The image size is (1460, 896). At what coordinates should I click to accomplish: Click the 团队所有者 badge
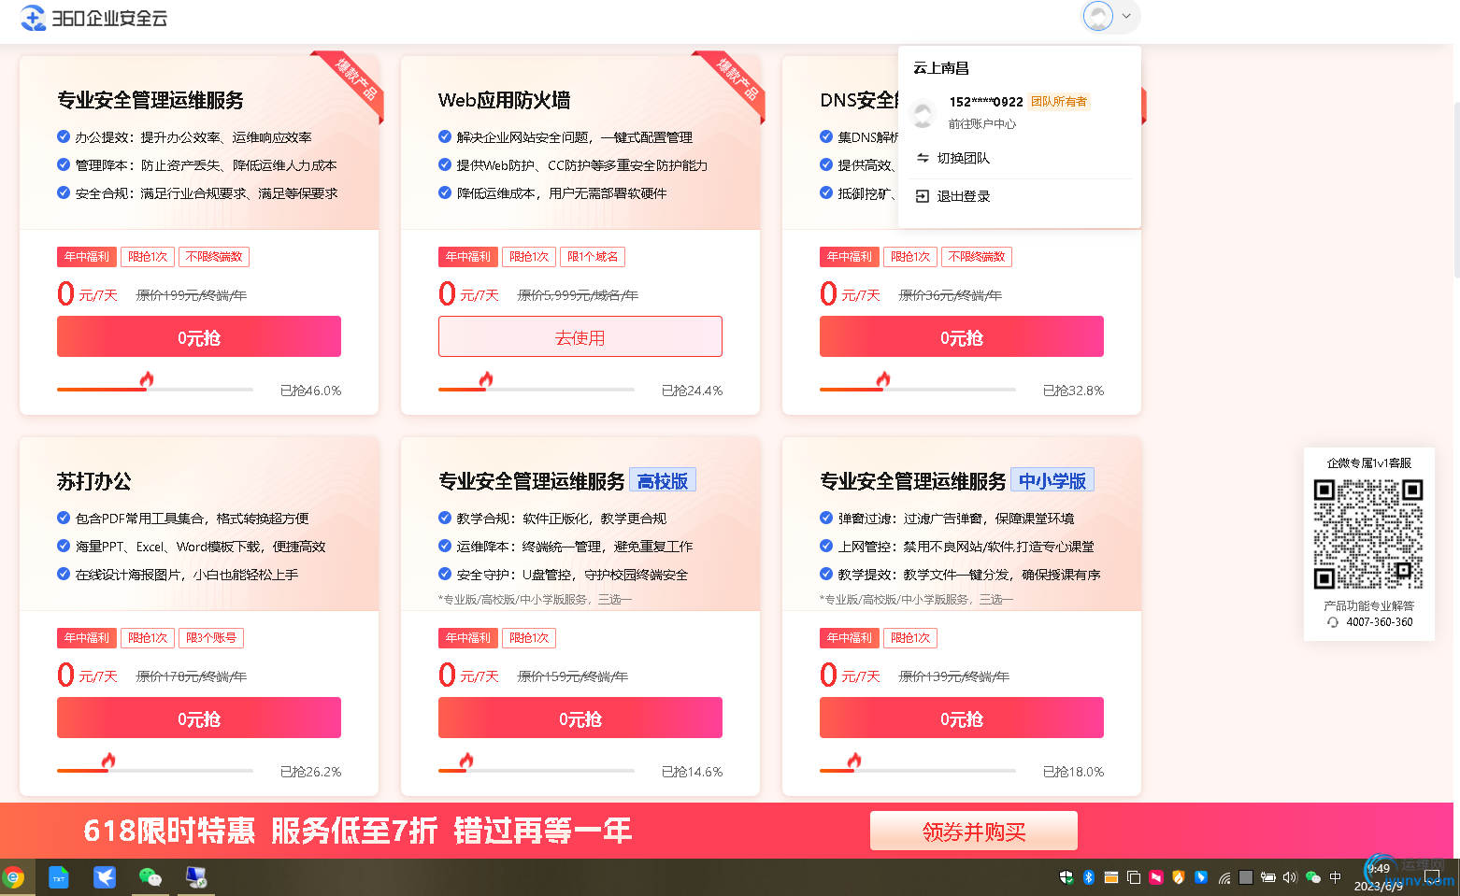[1059, 102]
